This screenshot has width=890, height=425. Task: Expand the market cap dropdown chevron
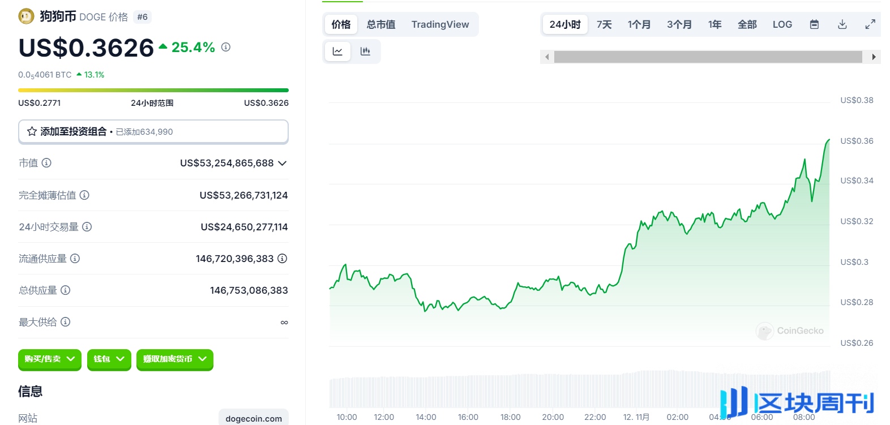[x=283, y=163]
